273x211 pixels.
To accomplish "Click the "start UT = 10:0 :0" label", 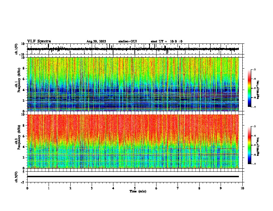I will coord(166,41).
